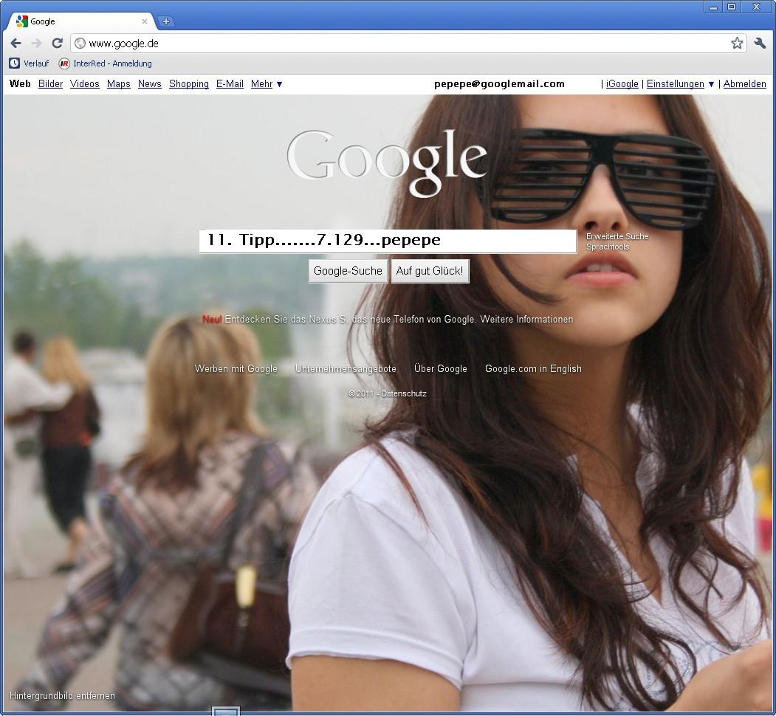Maximize the browser window
Screen dimensions: 776x716
[x=732, y=7]
